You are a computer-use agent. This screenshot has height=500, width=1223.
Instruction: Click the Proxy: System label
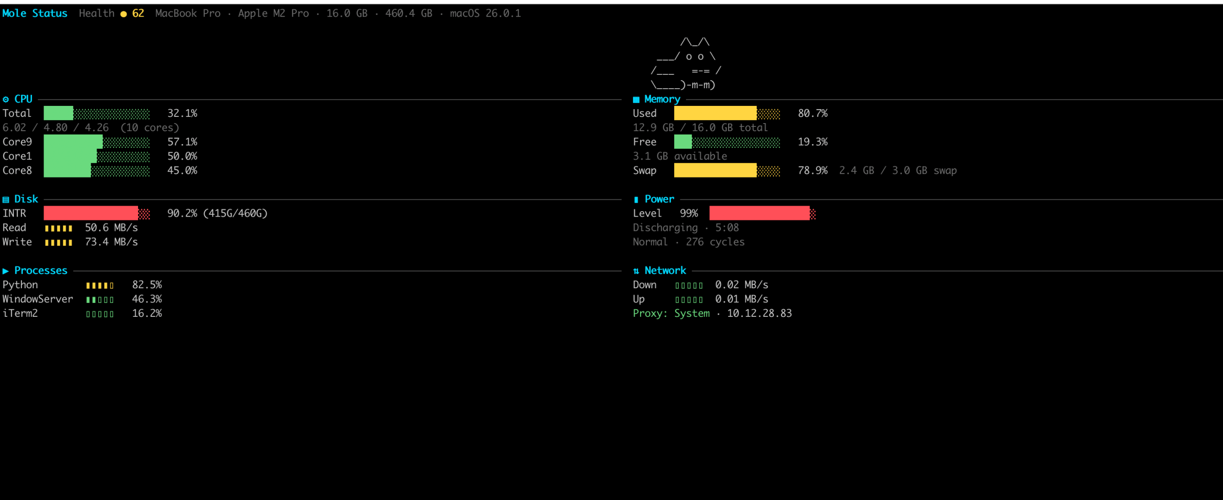(671, 313)
